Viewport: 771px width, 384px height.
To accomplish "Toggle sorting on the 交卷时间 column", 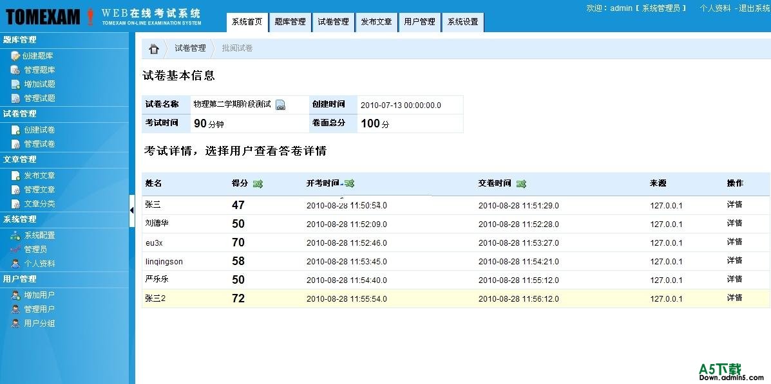I will (x=521, y=184).
